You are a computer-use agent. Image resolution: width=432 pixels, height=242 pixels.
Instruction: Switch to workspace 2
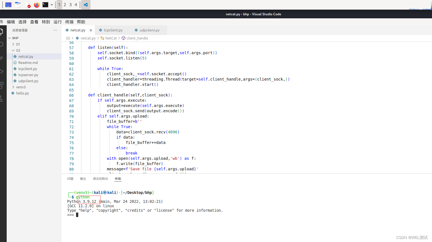click(65, 5)
